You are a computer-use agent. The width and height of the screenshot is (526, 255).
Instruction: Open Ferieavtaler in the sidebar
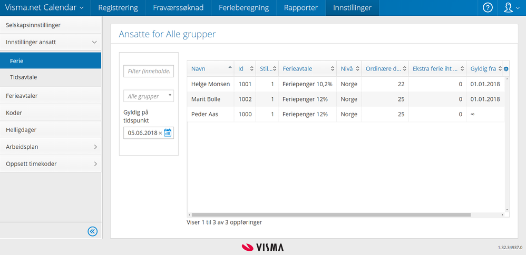tap(51, 96)
